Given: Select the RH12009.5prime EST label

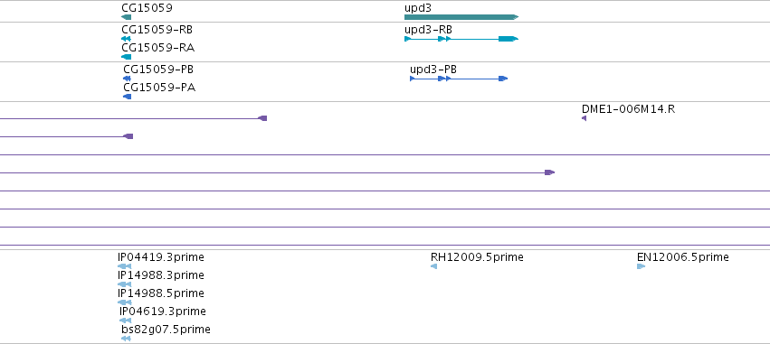Looking at the screenshot, I should click(477, 256).
